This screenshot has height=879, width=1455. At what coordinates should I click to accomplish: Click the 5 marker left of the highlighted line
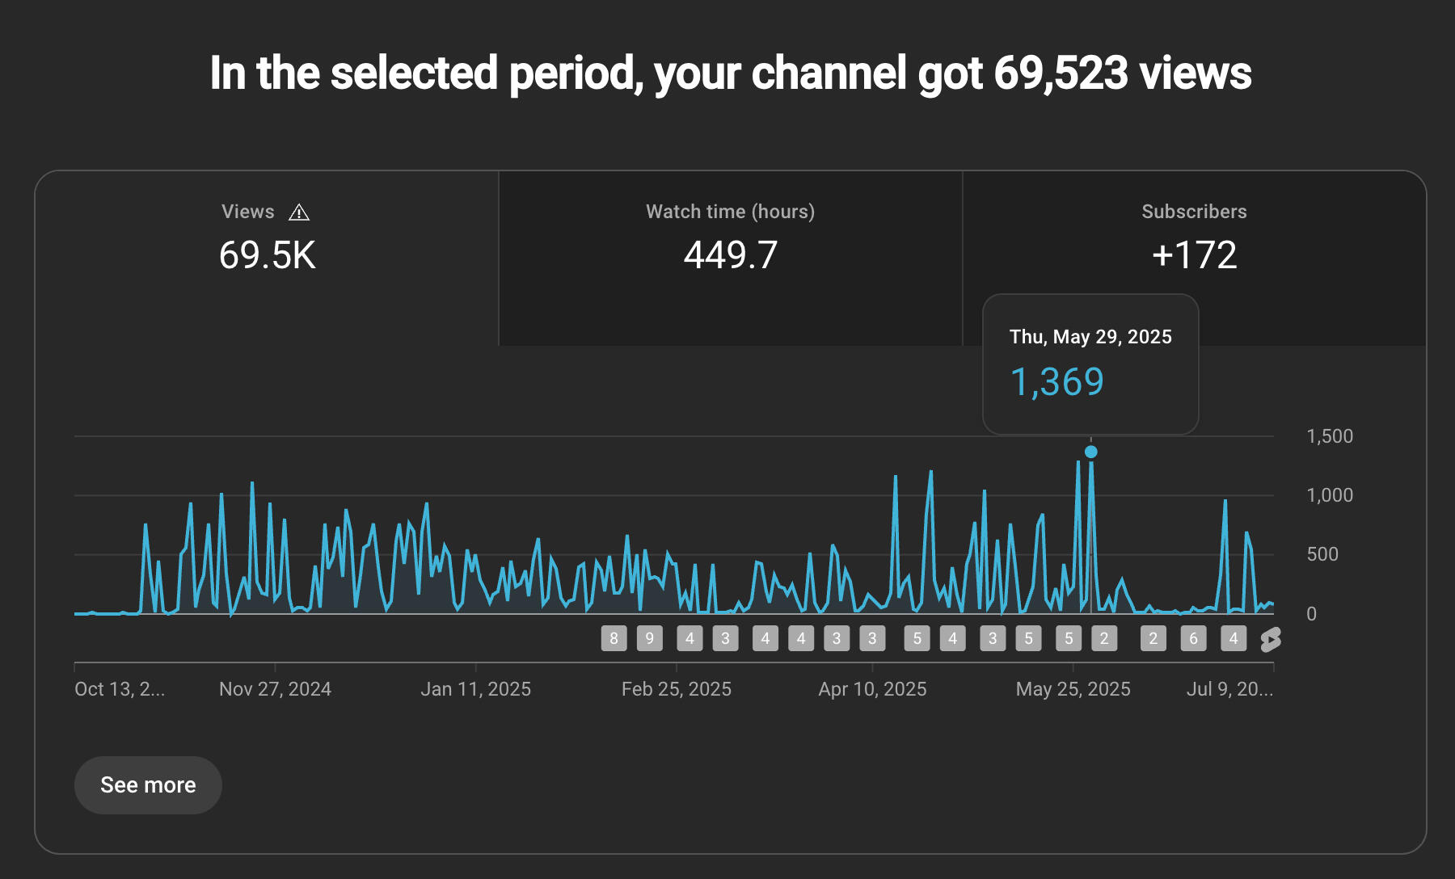[1069, 638]
